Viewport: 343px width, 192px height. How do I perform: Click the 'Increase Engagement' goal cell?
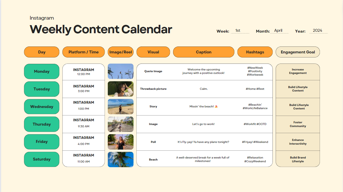pos(298,71)
